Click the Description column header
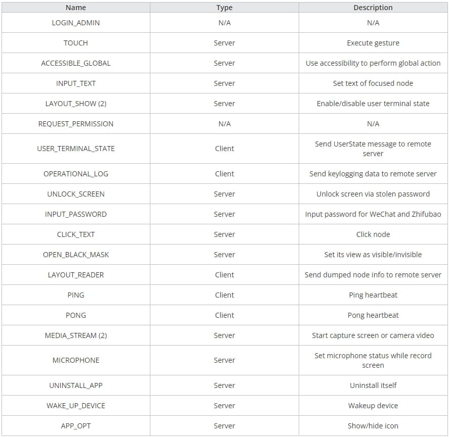The image size is (449, 437). (x=373, y=8)
